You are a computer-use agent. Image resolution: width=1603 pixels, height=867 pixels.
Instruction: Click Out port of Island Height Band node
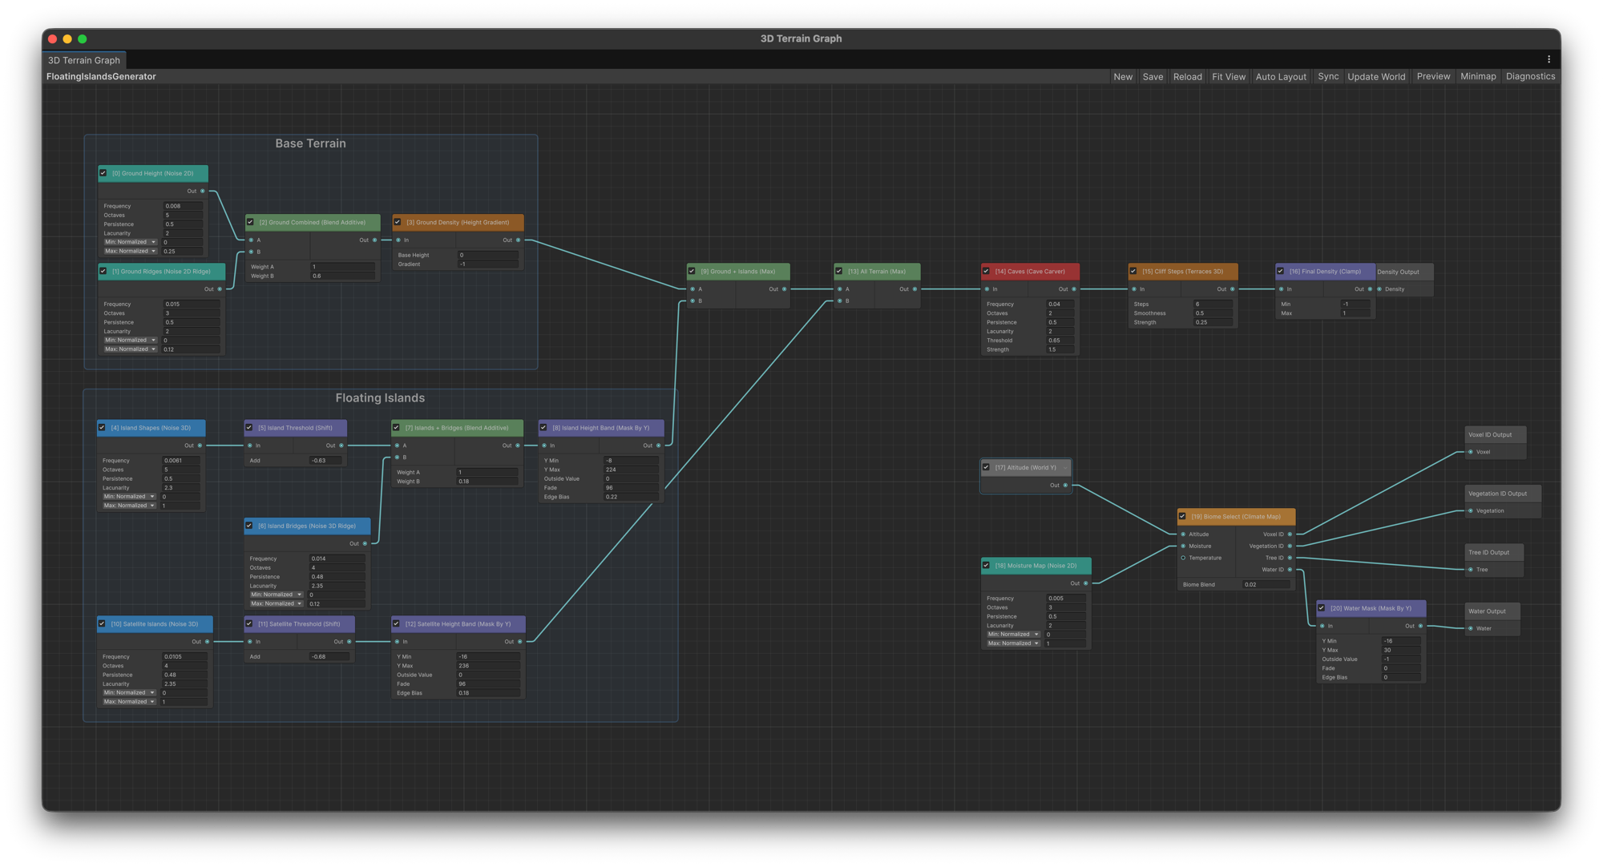(659, 446)
